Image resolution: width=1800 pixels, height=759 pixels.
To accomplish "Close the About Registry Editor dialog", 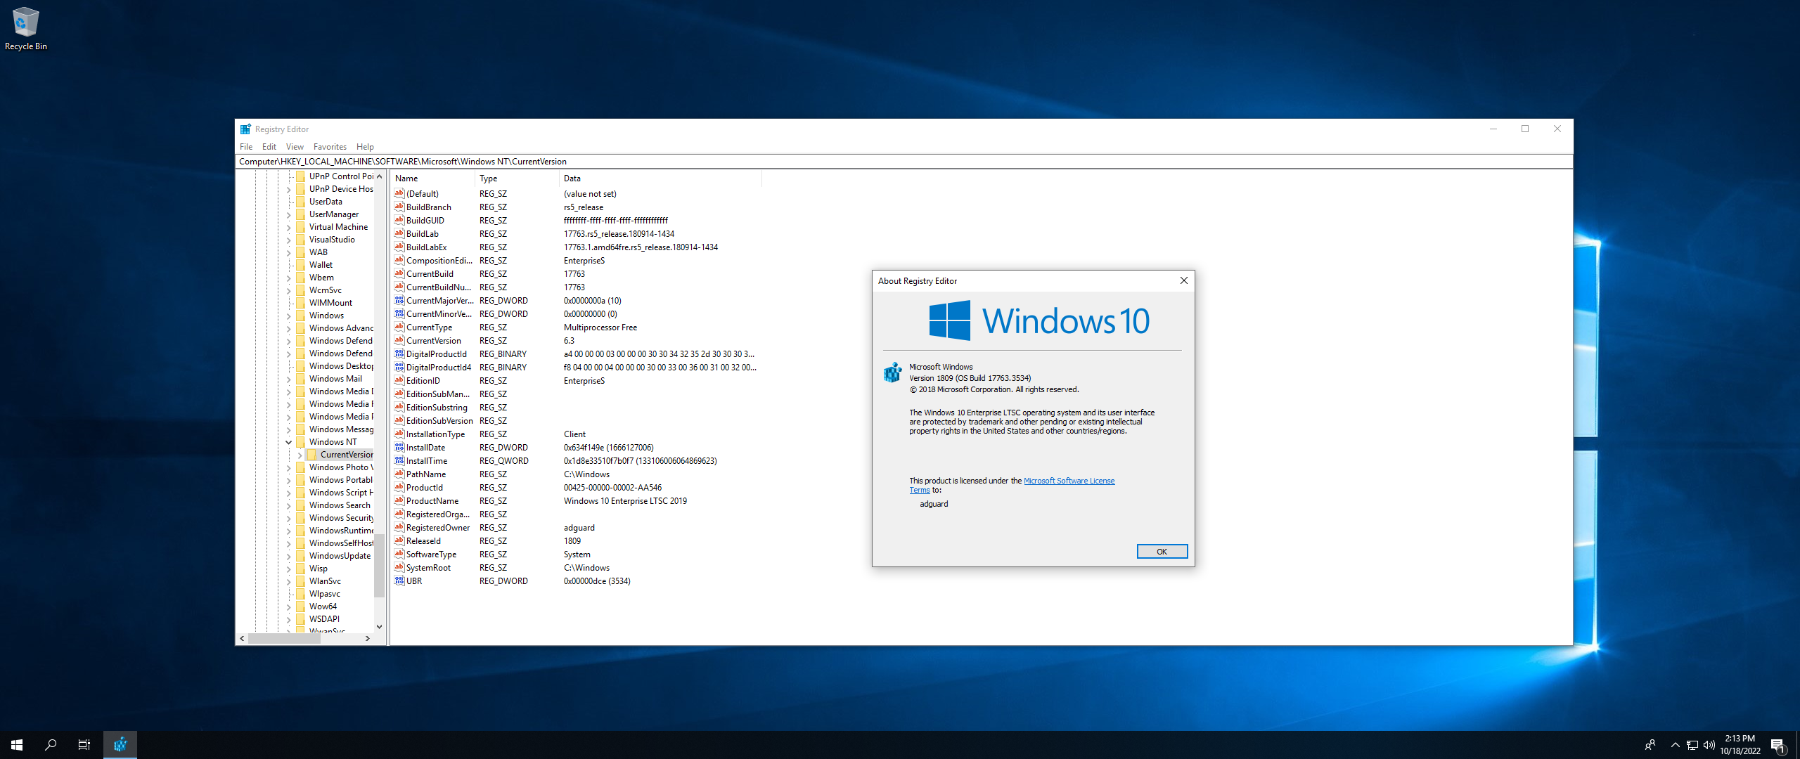I will click(x=1184, y=280).
